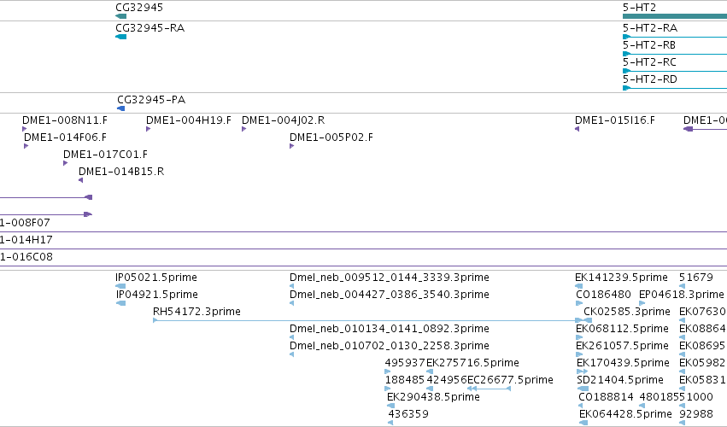Select the EC26677.5prime spliced feature
The height and width of the screenshot is (427, 727).
pyautogui.click(x=490, y=389)
